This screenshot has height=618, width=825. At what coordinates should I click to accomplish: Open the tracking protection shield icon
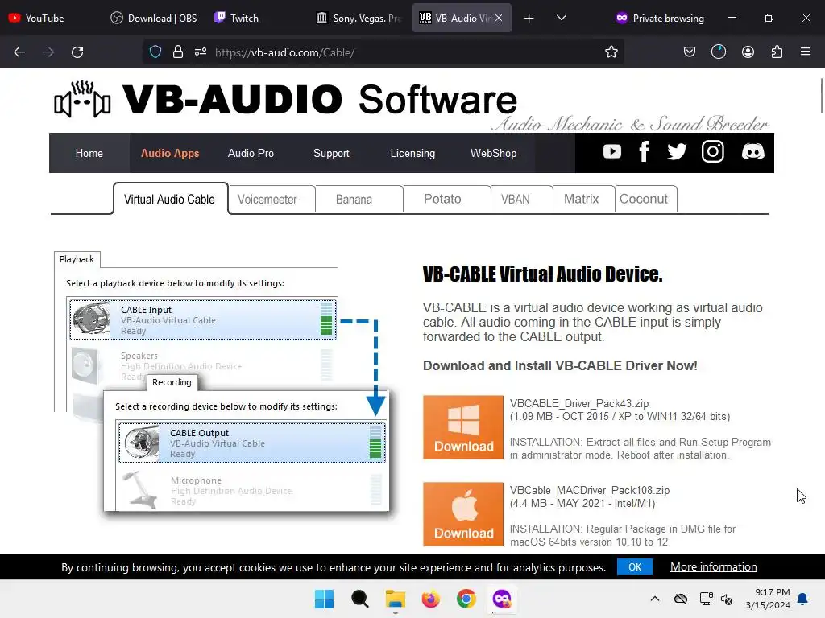(x=155, y=52)
